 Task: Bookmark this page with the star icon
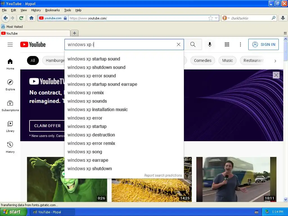[x=210, y=18]
